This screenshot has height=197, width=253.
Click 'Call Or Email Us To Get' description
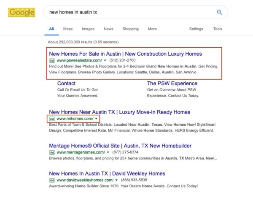pyautogui.click(x=78, y=90)
